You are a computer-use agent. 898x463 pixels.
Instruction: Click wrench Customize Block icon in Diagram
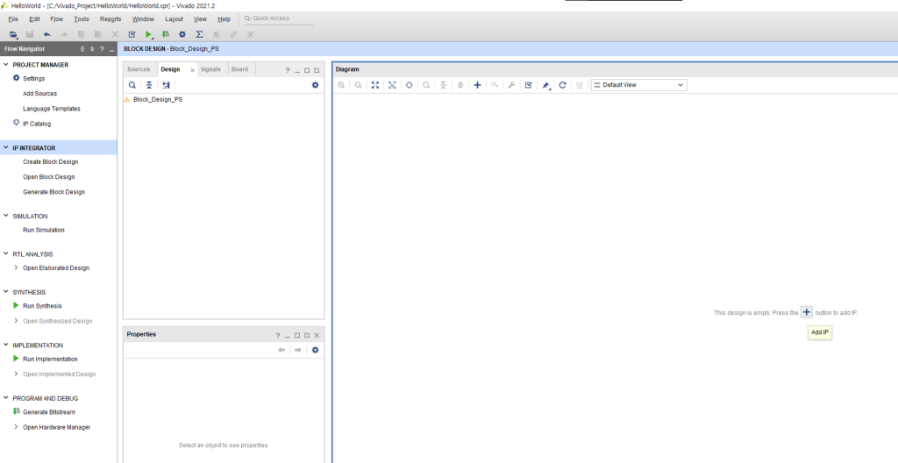click(511, 85)
